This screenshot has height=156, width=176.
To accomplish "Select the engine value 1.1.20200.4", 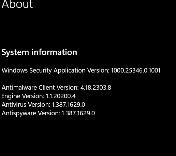I will coord(61,96).
